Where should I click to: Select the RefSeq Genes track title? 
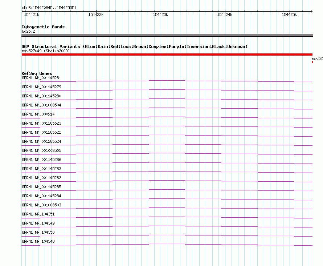pyautogui.click(x=37, y=73)
